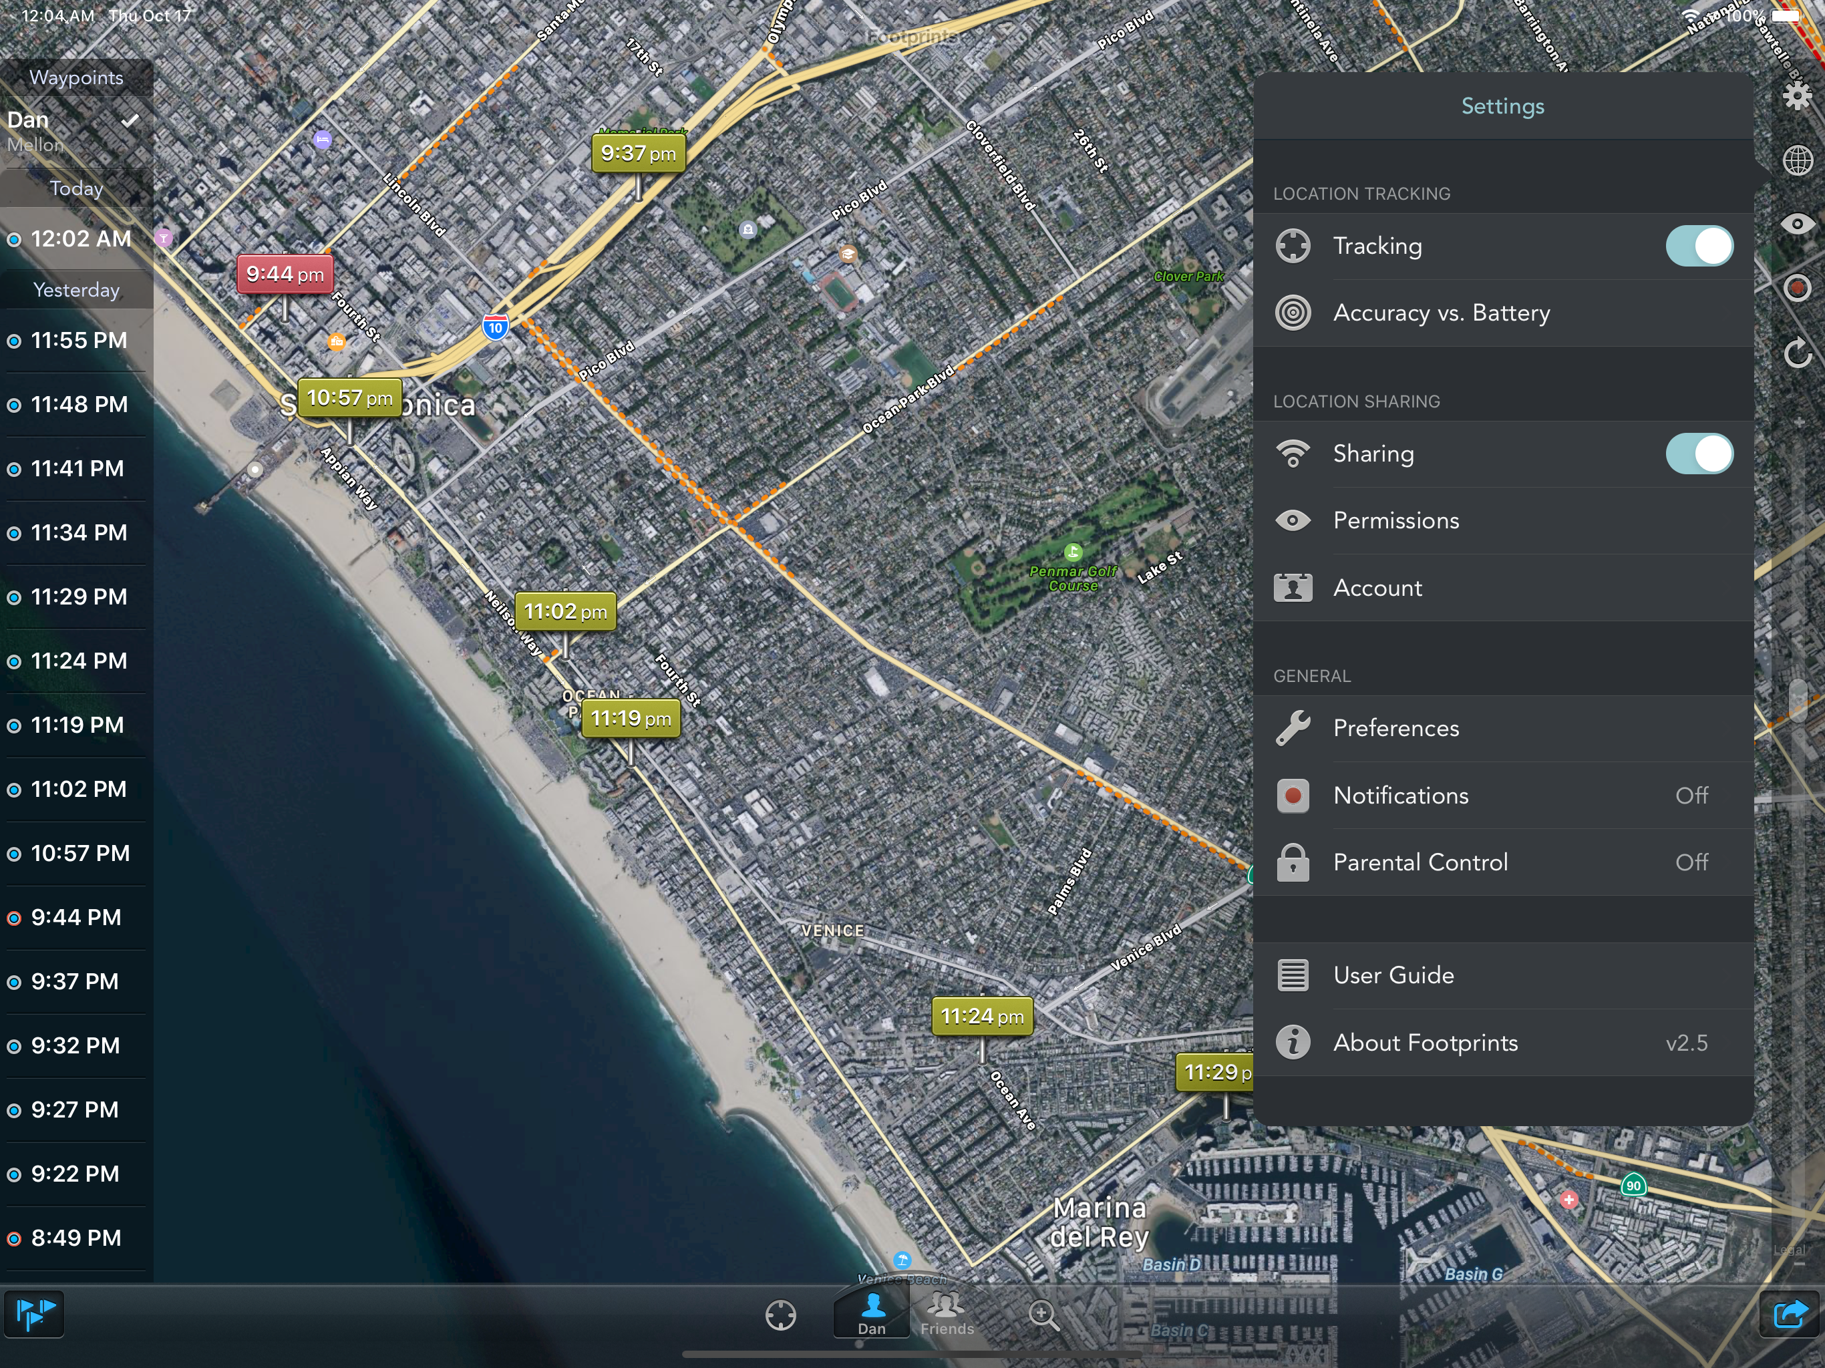Click the Preferences wrench icon
This screenshot has width=1825, height=1368.
click(1293, 727)
